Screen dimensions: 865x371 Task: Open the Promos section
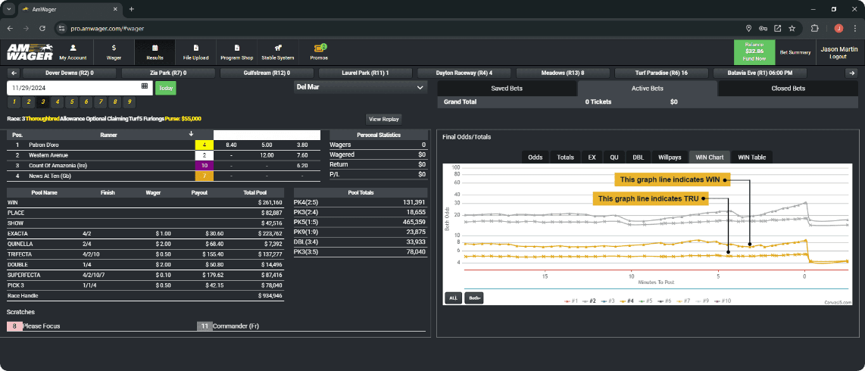click(319, 51)
